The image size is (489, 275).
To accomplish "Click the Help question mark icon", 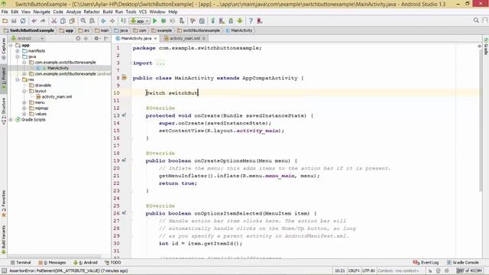I will (x=251, y=21).
